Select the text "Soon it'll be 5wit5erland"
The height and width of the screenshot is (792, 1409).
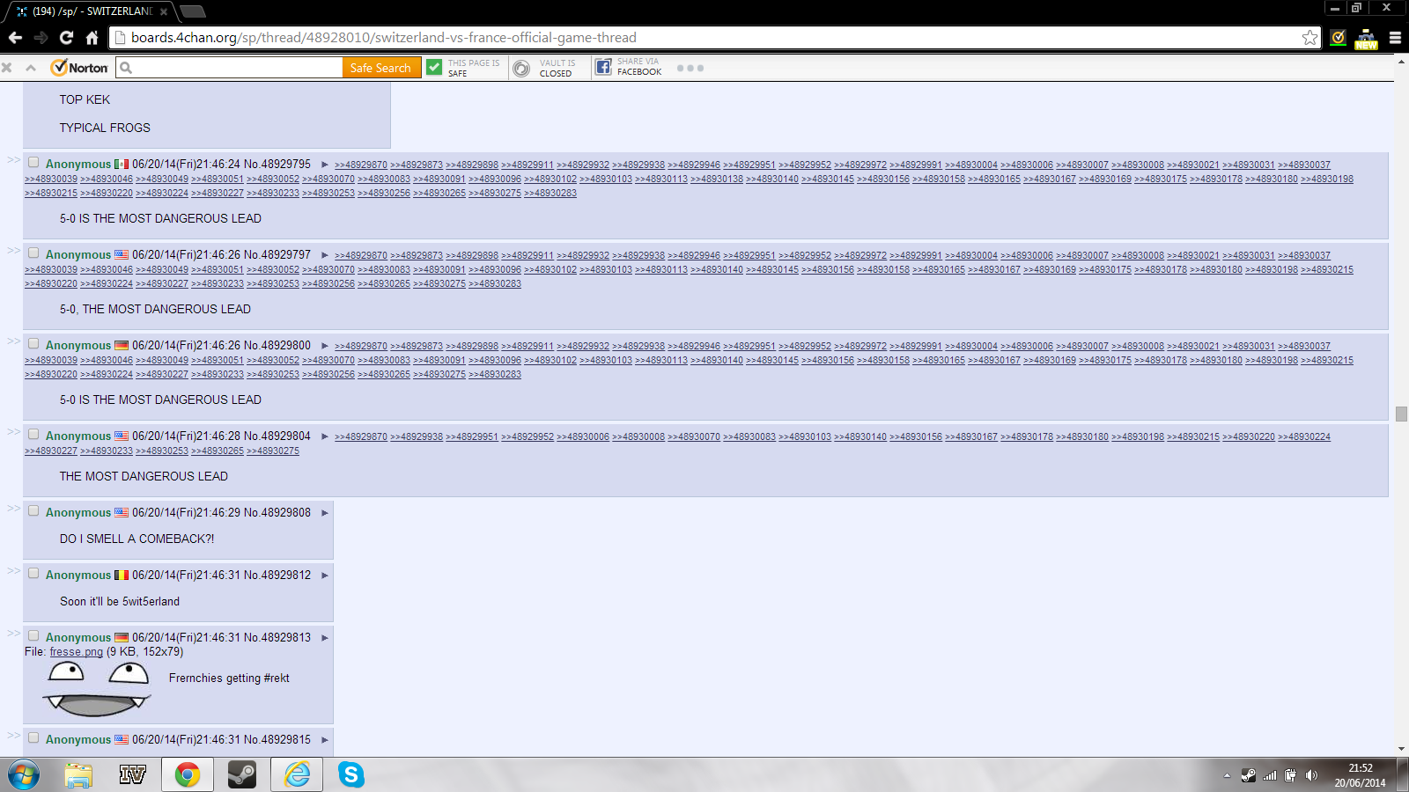pos(120,601)
